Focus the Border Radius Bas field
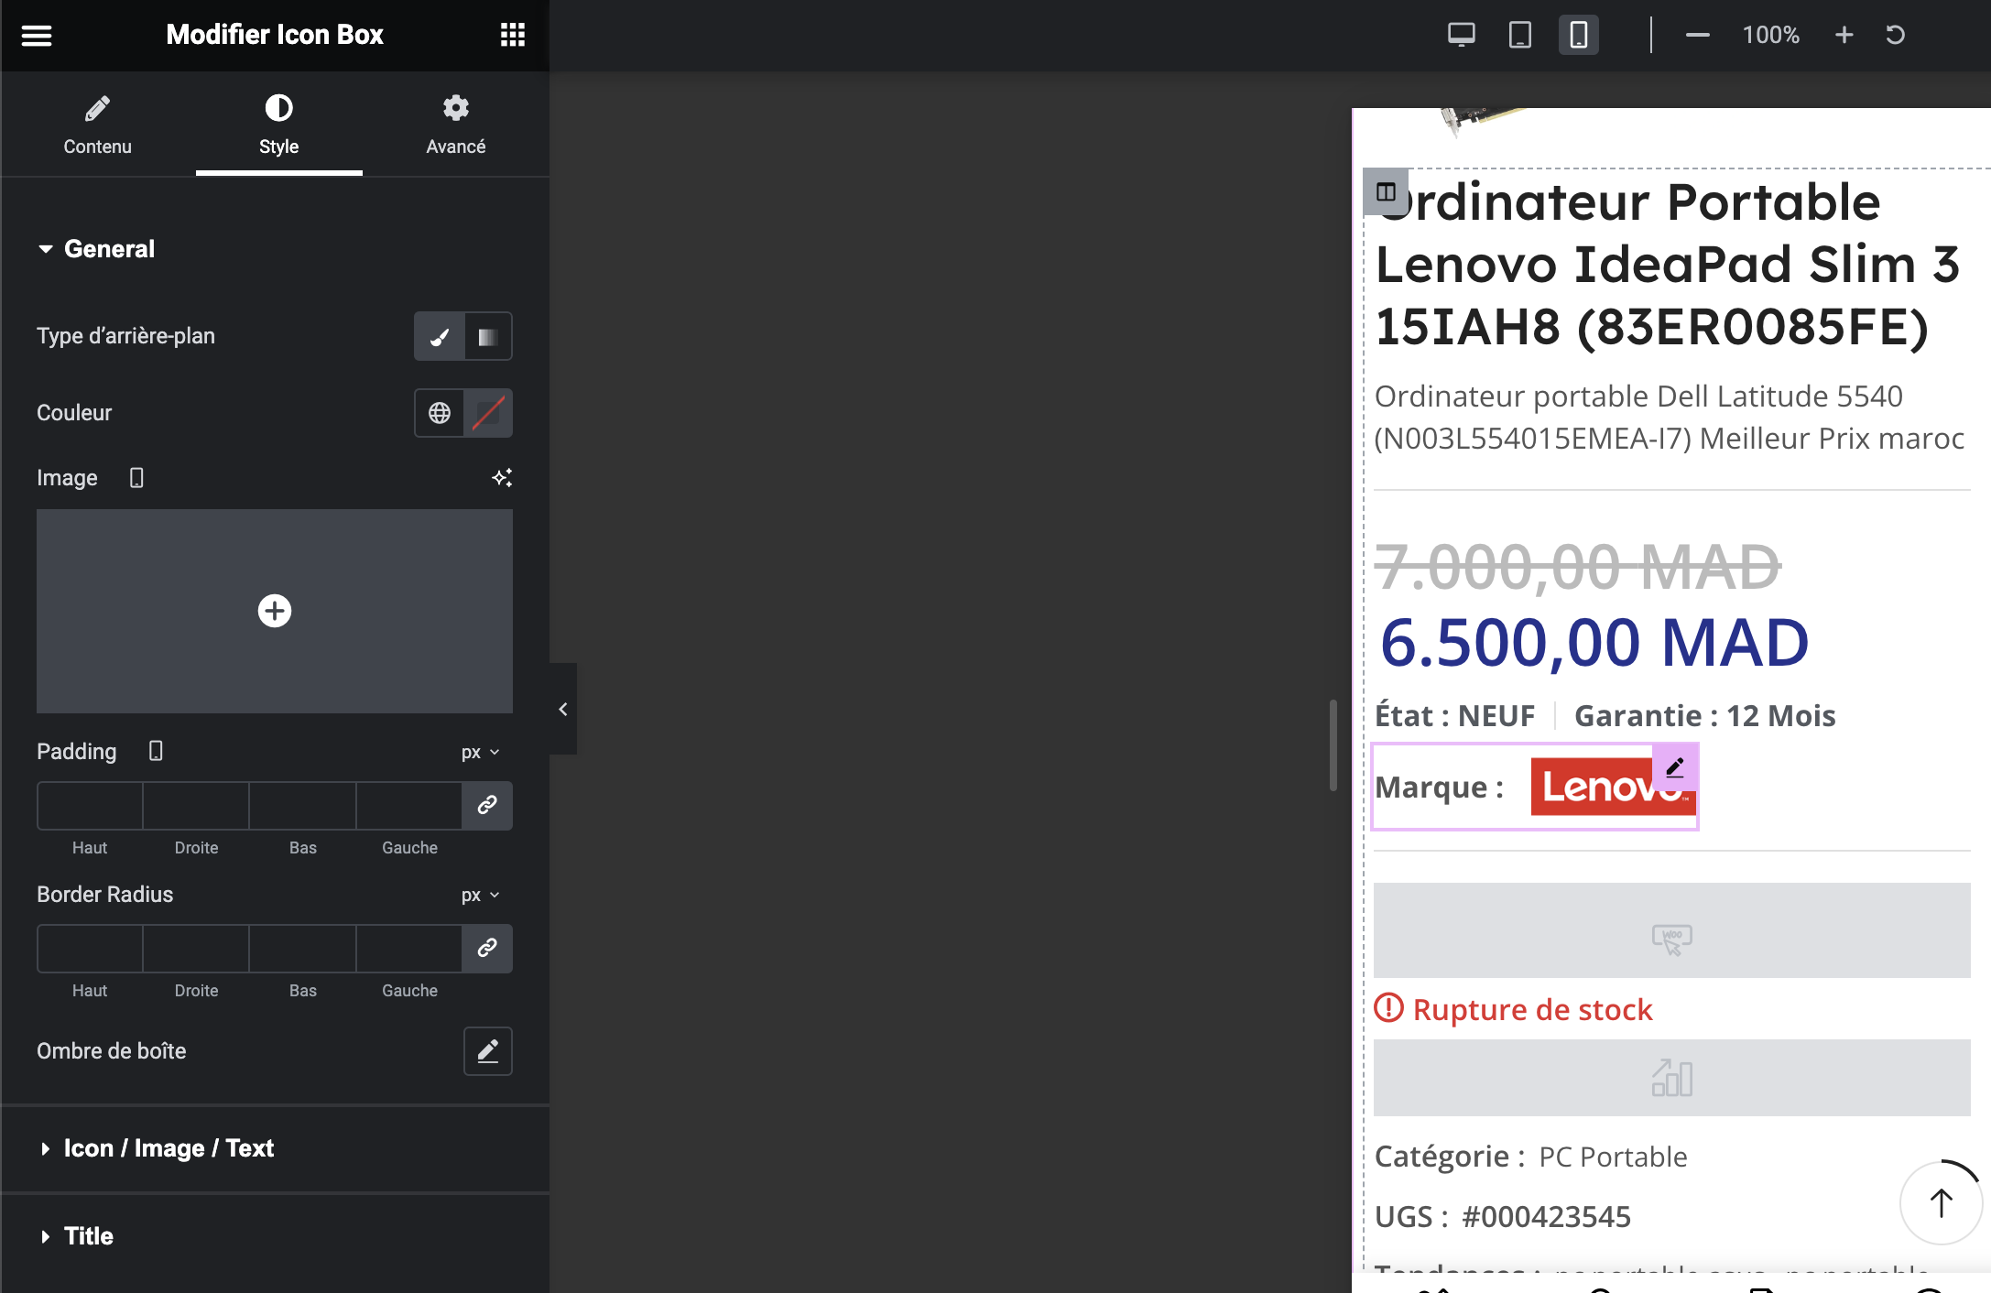Viewport: 1991px width, 1293px height. click(302, 949)
